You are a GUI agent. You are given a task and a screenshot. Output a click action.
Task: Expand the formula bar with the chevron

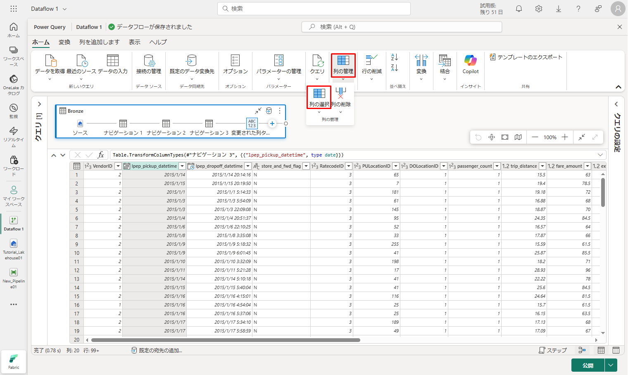600,155
